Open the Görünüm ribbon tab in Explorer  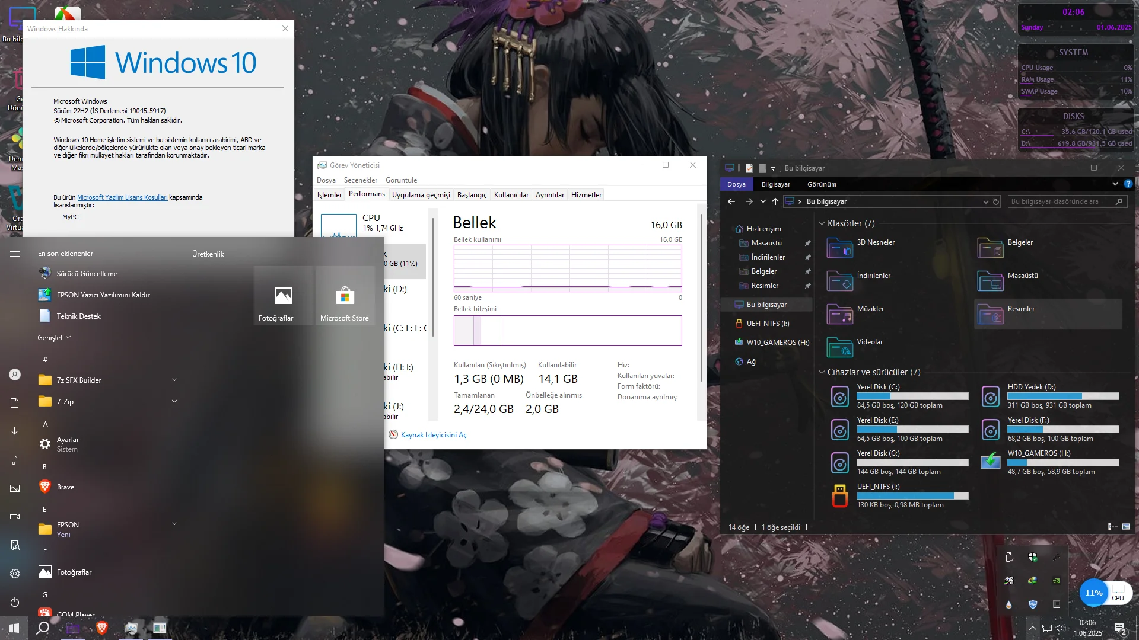pos(822,184)
